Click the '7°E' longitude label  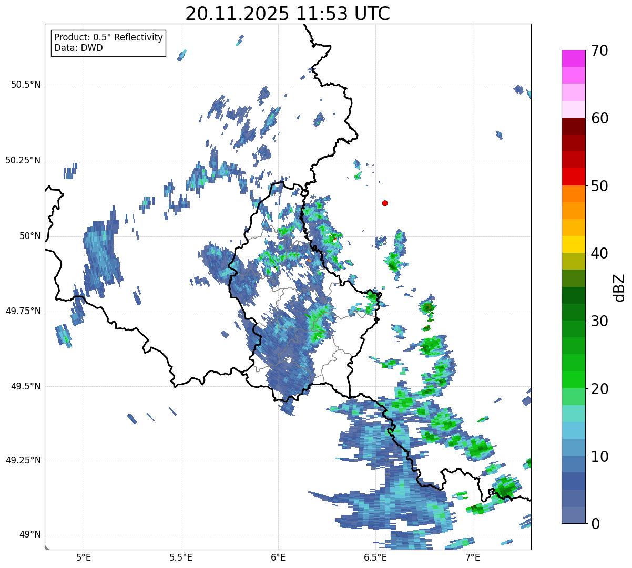[x=473, y=557]
